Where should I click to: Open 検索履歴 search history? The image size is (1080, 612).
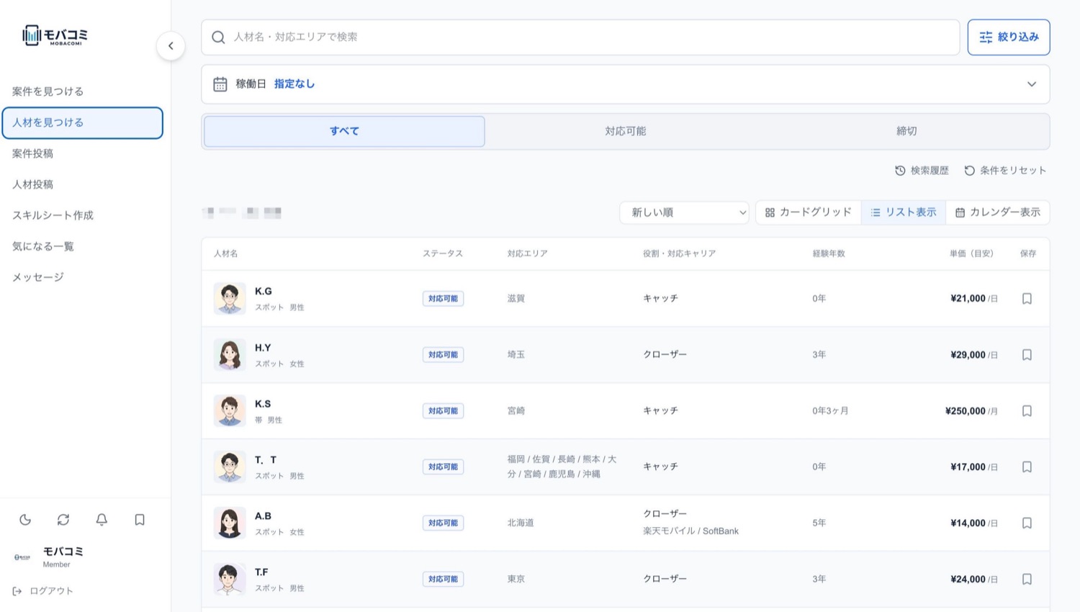pyautogui.click(x=922, y=171)
